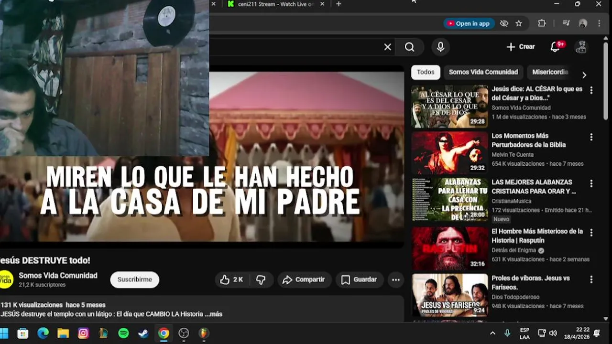The width and height of the screenshot is (612, 344).
Task: Open options for Rasputín video
Action: click(591, 233)
